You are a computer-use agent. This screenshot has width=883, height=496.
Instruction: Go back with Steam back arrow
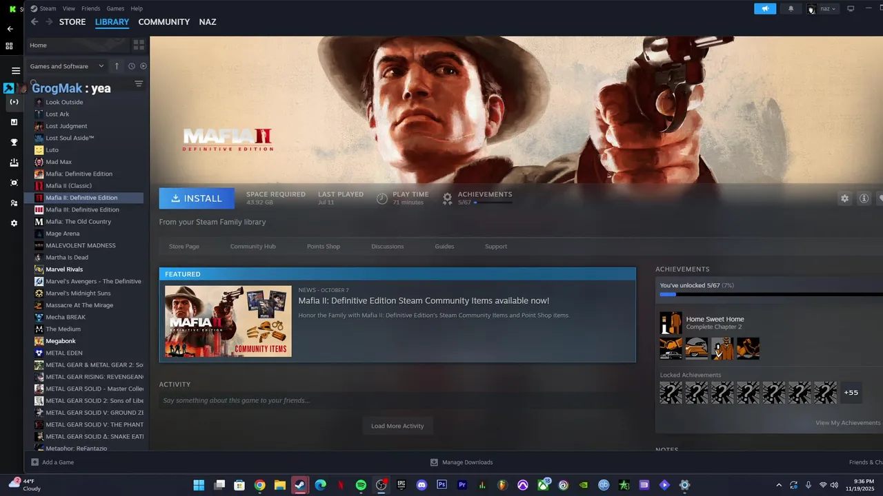34,22
